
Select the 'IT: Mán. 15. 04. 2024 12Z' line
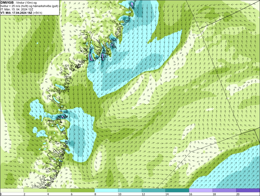(17, 9)
